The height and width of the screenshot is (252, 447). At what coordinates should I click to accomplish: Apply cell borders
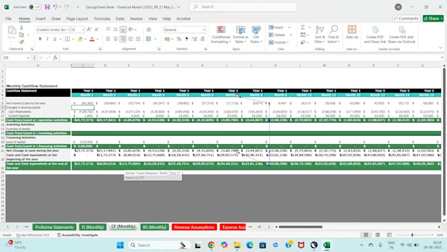point(68,39)
